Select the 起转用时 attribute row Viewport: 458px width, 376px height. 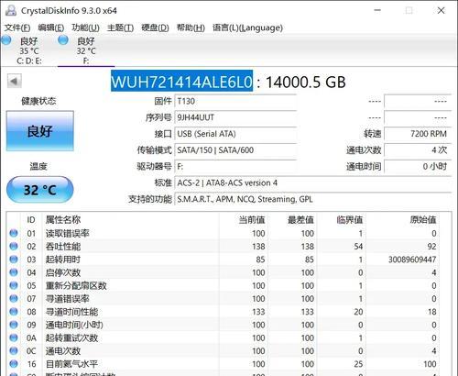[x=223, y=260]
